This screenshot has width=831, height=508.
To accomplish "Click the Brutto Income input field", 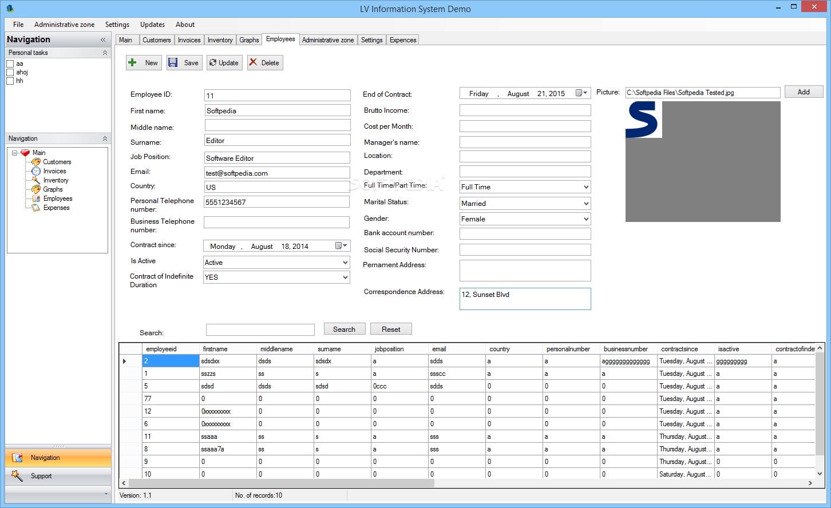I will 525,110.
